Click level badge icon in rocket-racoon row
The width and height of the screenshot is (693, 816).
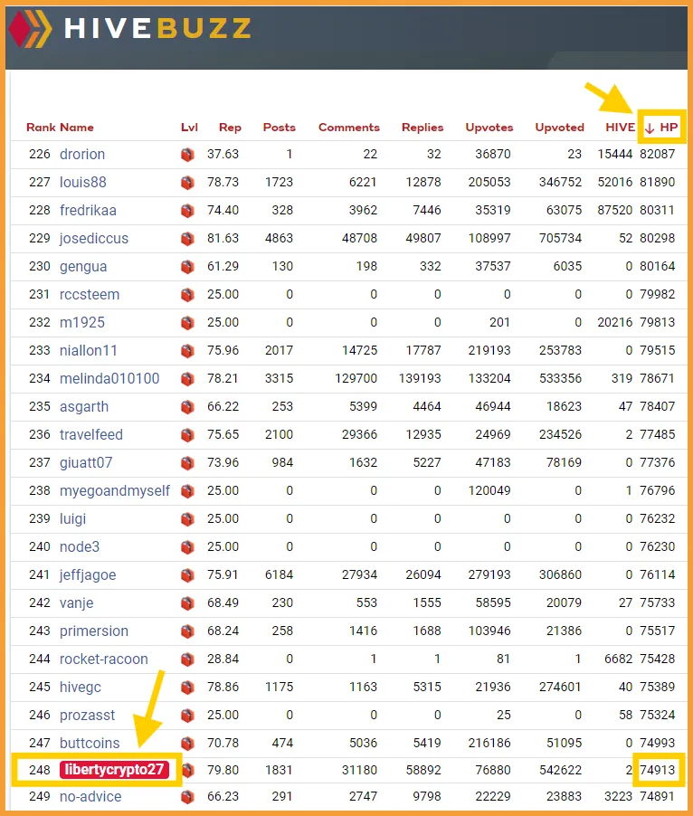(x=188, y=659)
